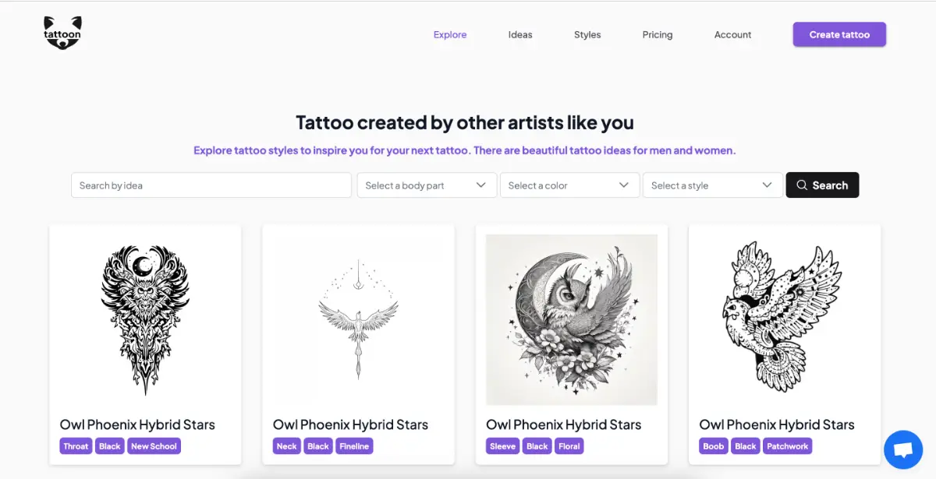Viewport: 936px width, 479px height.
Task: Click the Throat tag on the first card
Action: tap(76, 446)
